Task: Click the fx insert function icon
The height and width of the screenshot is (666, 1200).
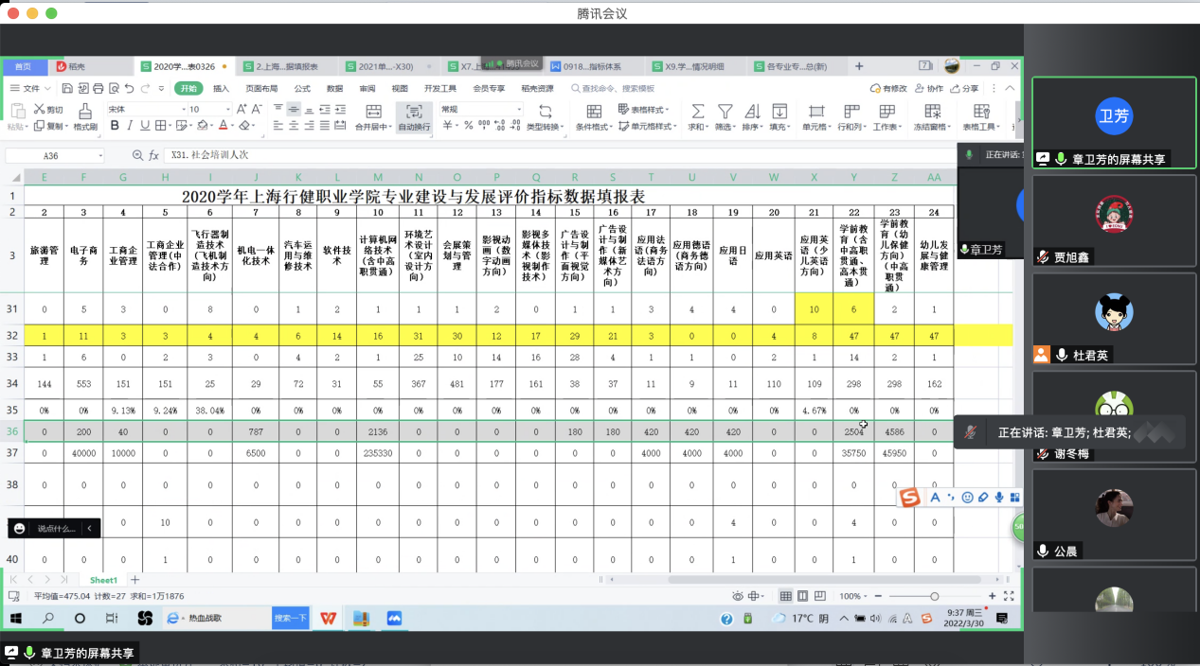Action: 152,155
